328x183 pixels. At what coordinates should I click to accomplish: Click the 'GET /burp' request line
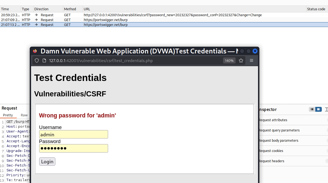point(18,122)
